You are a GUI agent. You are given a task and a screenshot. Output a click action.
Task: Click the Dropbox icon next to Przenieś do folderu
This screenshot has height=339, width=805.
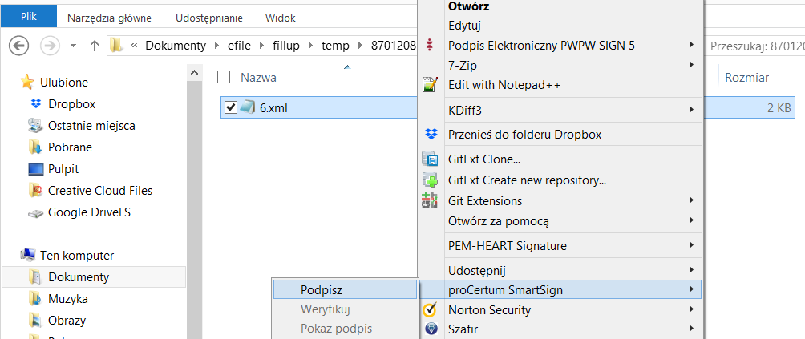coord(431,135)
